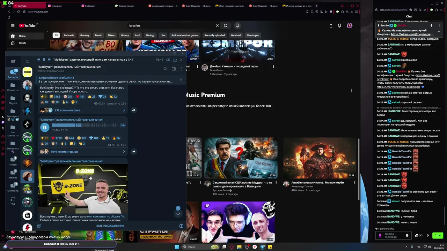Open Memes folder in Telegram sidebar

[x=13, y=174]
